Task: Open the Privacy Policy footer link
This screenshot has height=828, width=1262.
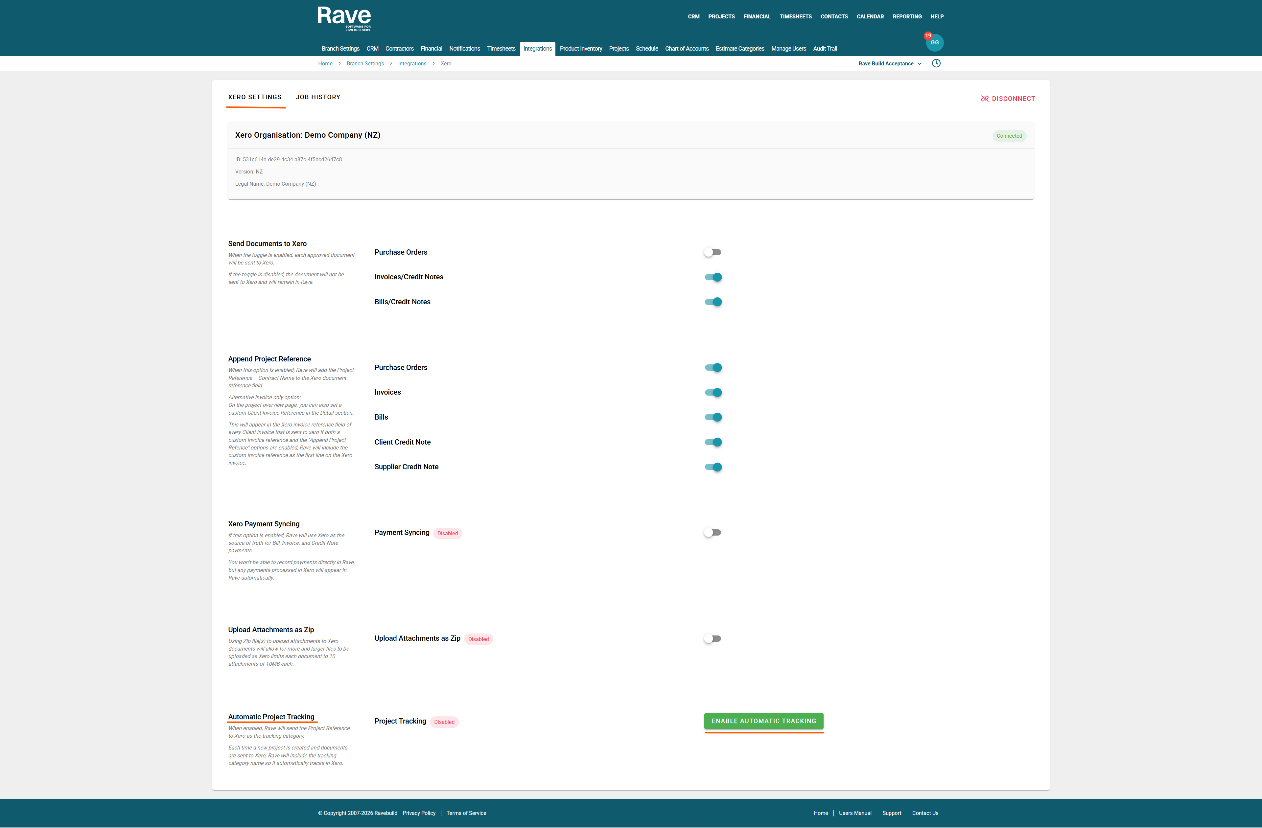Action: (419, 813)
